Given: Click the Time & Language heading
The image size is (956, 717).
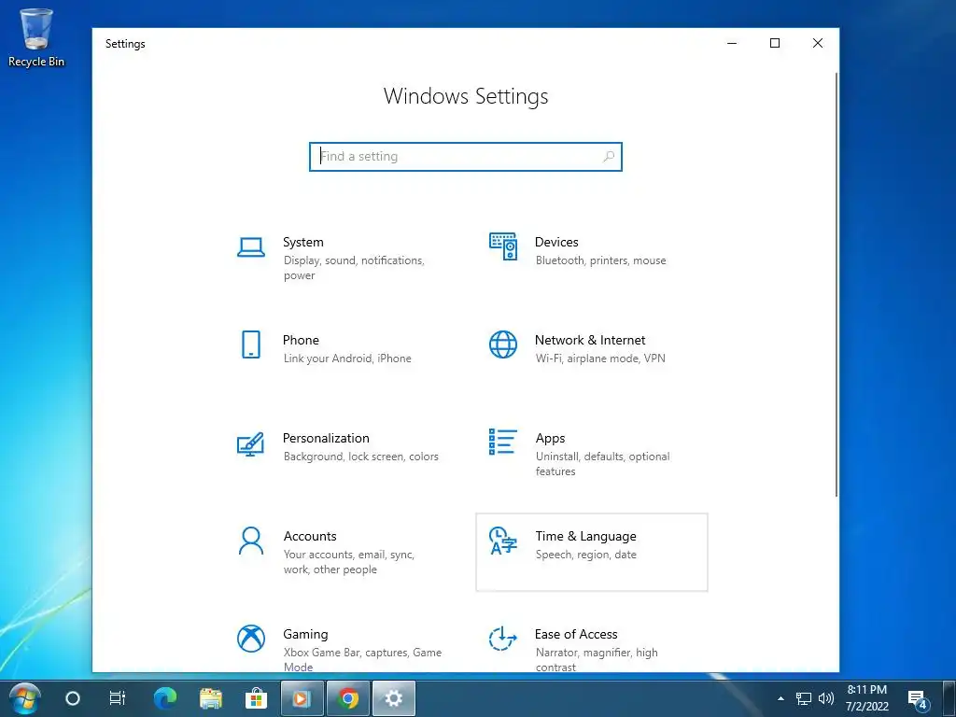Looking at the screenshot, I should [586, 537].
